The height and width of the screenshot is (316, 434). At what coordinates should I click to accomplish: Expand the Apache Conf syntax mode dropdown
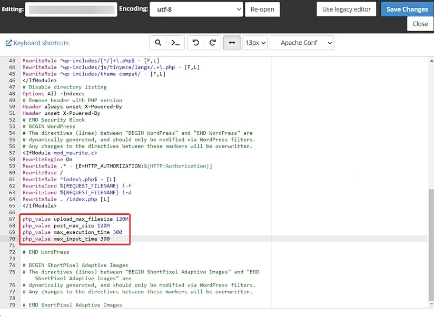tap(301, 43)
